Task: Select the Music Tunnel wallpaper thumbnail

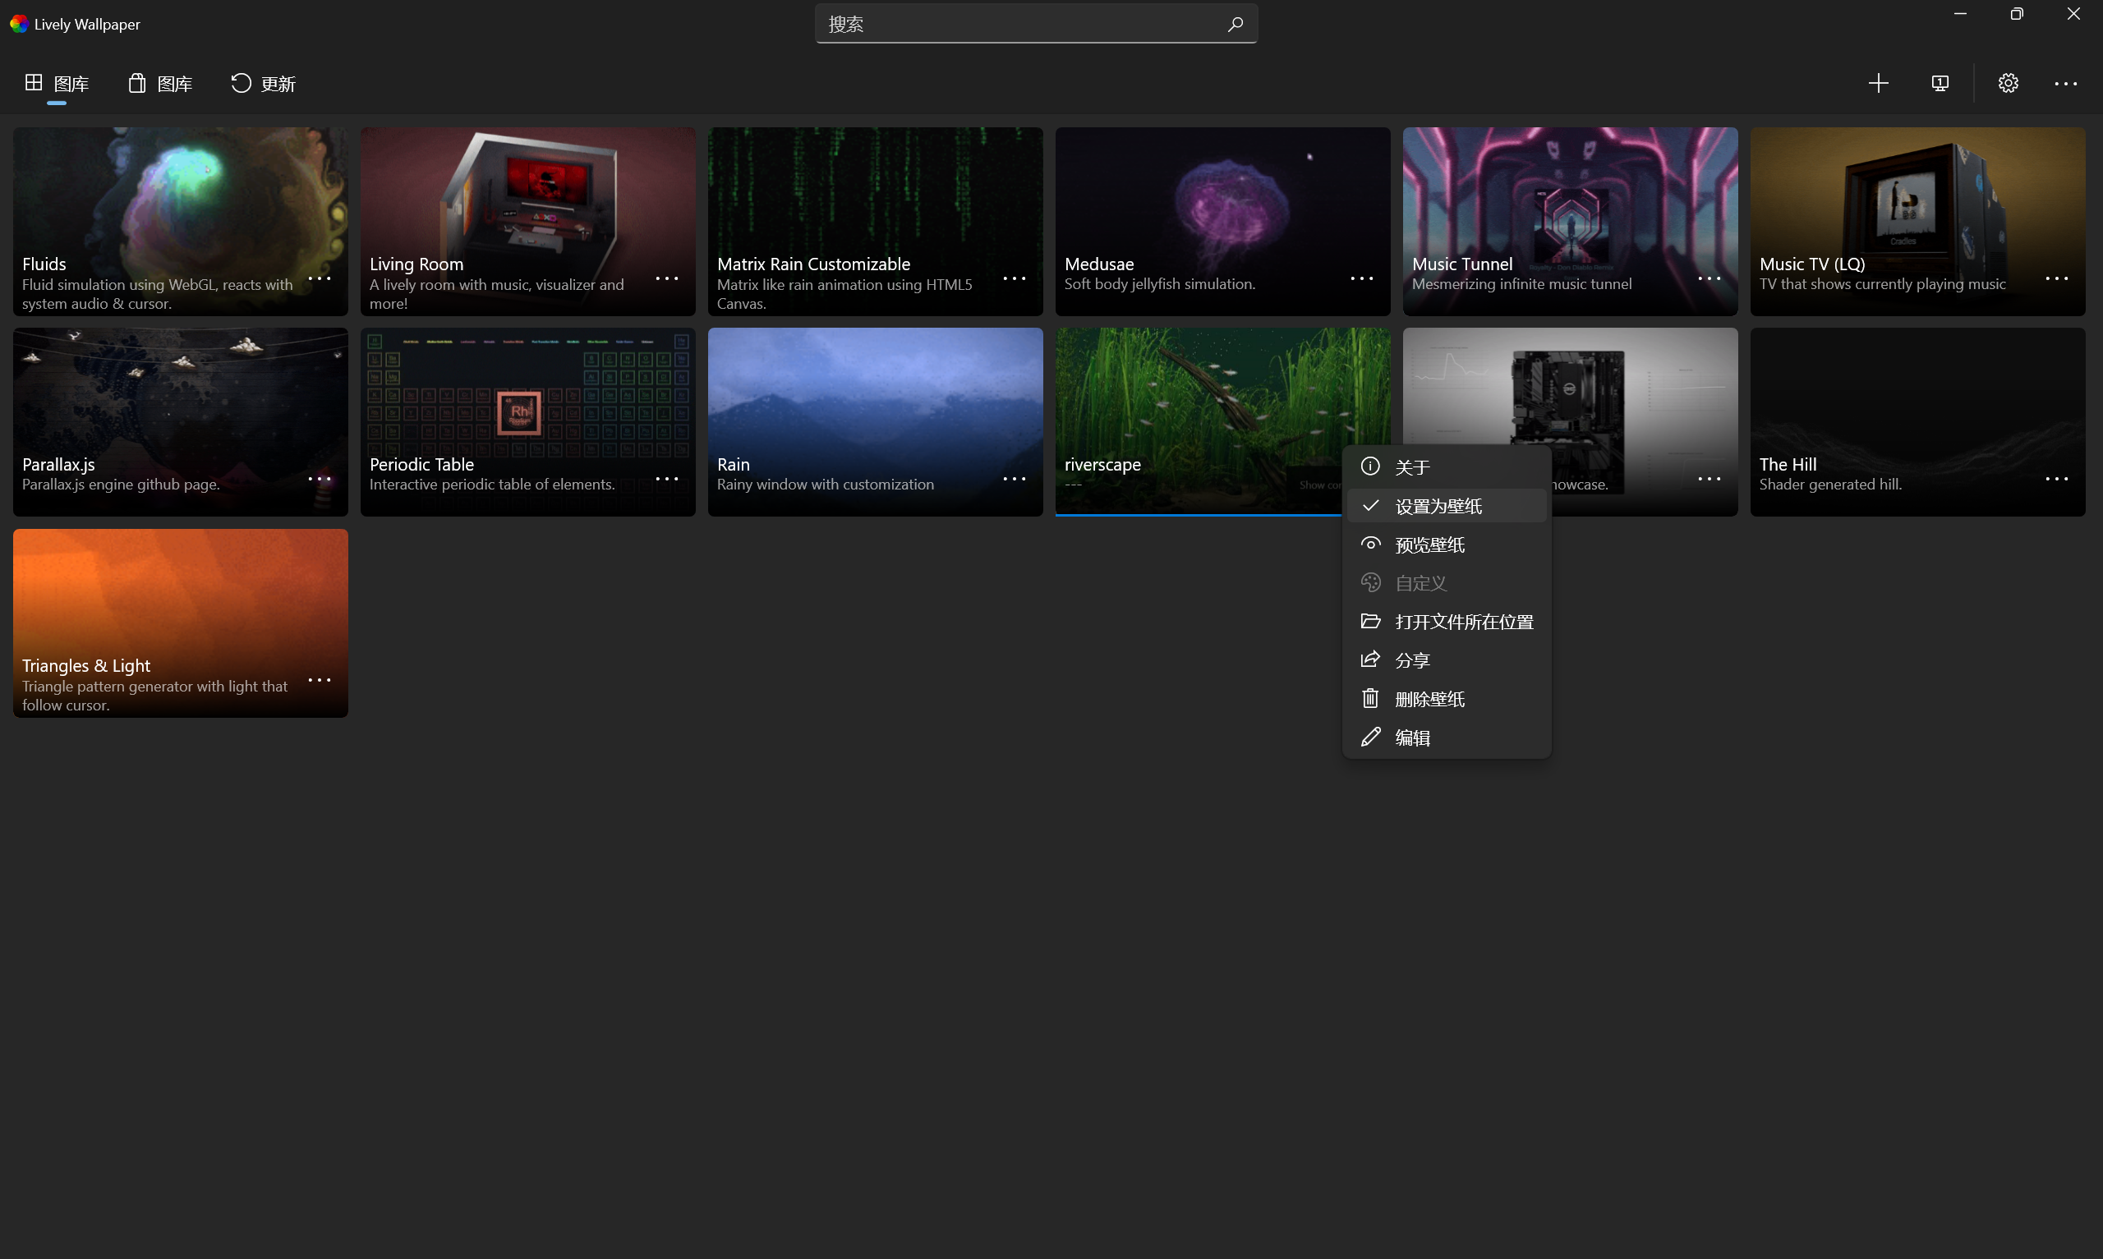Action: [1569, 221]
